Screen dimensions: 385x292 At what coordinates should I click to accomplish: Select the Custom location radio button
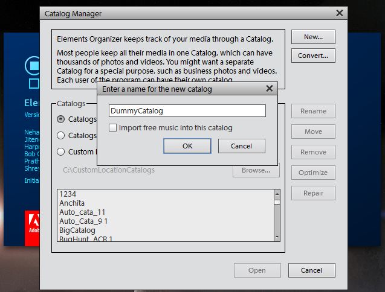62,151
